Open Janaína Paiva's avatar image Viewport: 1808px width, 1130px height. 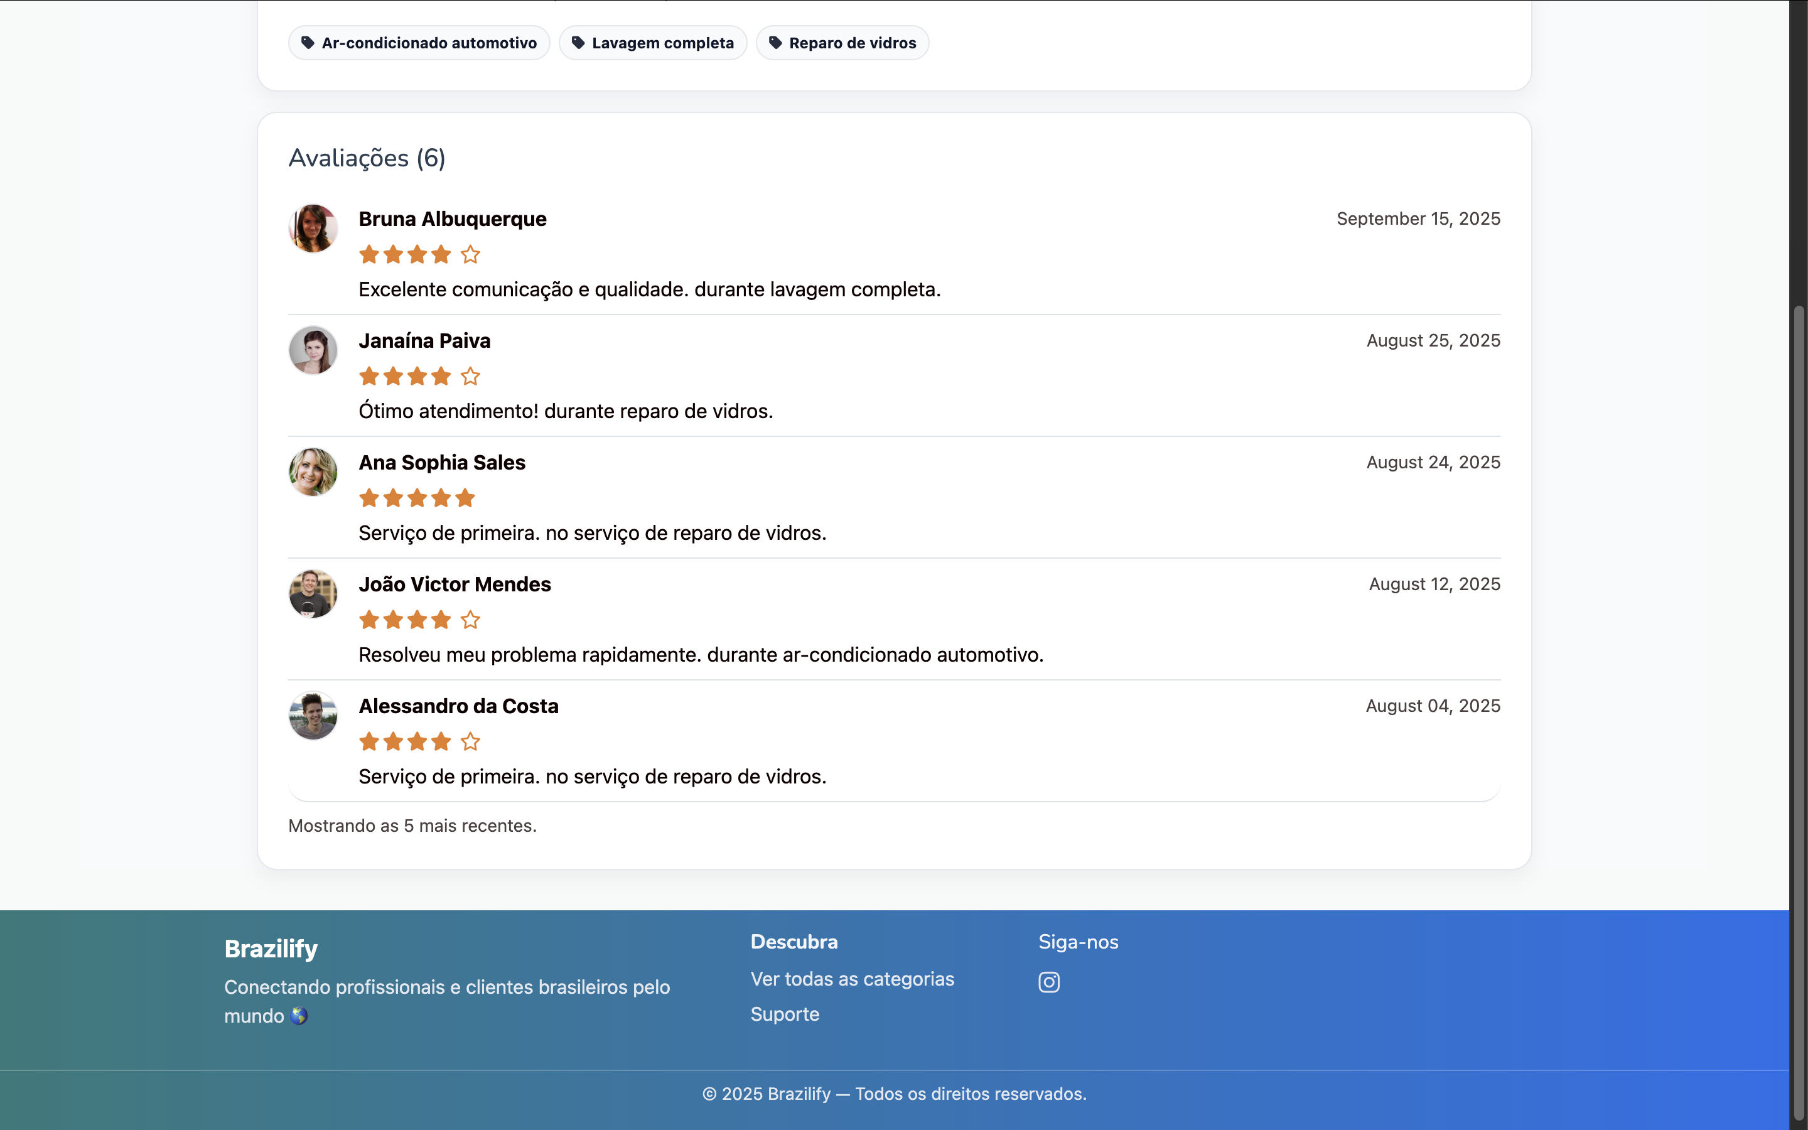pyautogui.click(x=313, y=350)
